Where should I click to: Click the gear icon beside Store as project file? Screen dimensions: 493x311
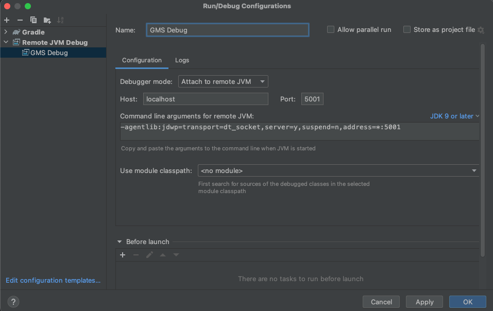coord(481,30)
